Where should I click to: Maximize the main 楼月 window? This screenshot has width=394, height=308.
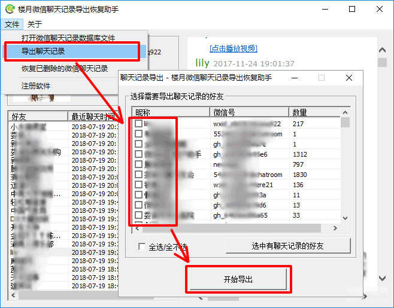coord(352,9)
